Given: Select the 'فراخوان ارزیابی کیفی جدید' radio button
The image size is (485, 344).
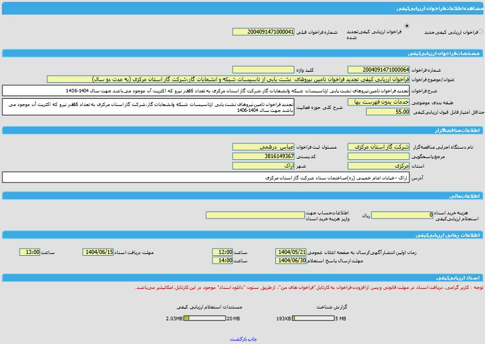Looking at the screenshot, I should pyautogui.click(x=480, y=32).
